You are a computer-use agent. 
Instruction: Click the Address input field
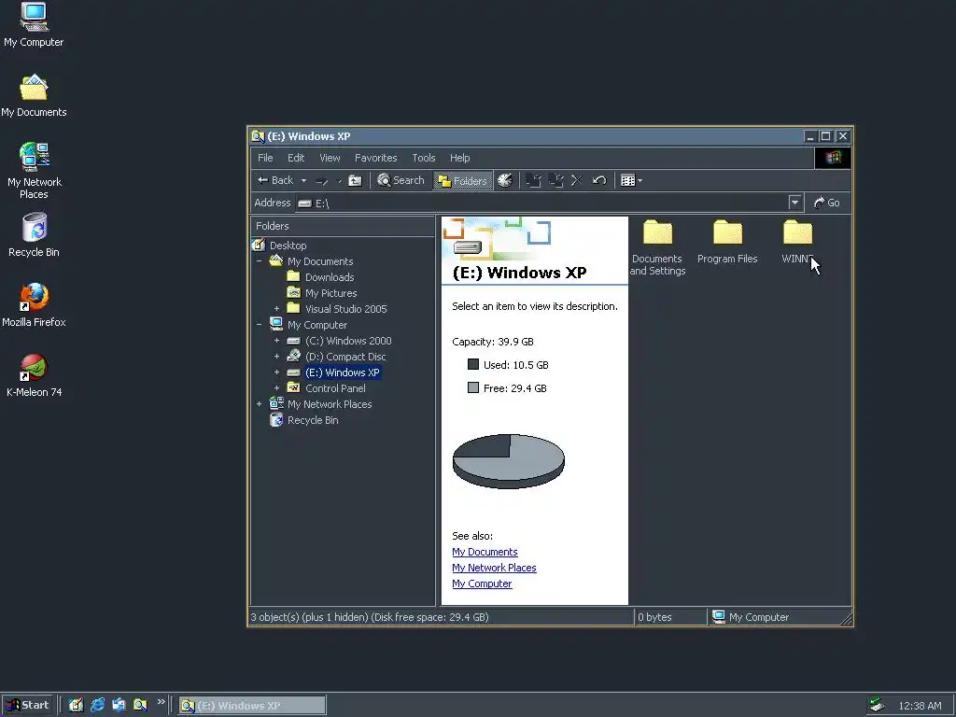click(541, 203)
